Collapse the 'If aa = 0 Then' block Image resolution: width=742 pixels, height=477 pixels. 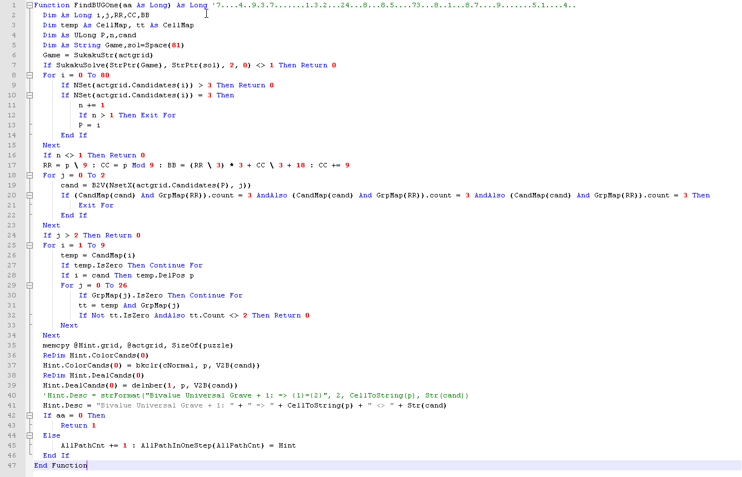[x=29, y=415]
